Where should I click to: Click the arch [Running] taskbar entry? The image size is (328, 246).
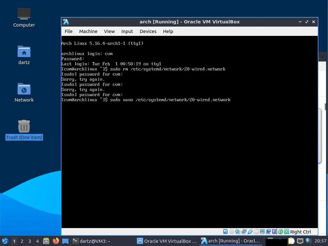point(230,241)
